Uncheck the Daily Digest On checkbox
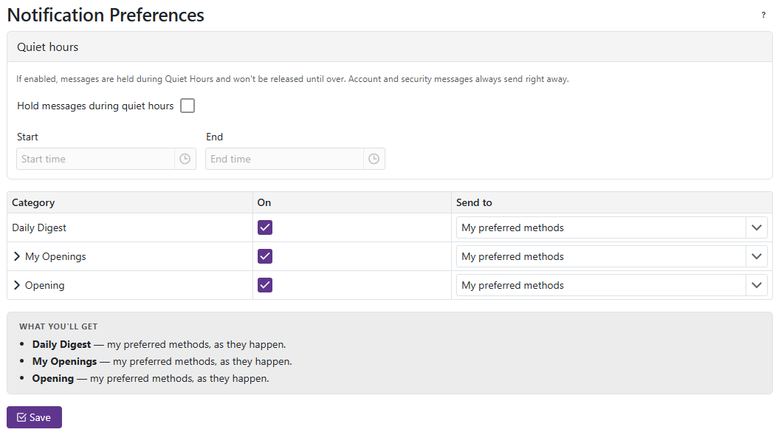784x435 pixels. point(265,227)
